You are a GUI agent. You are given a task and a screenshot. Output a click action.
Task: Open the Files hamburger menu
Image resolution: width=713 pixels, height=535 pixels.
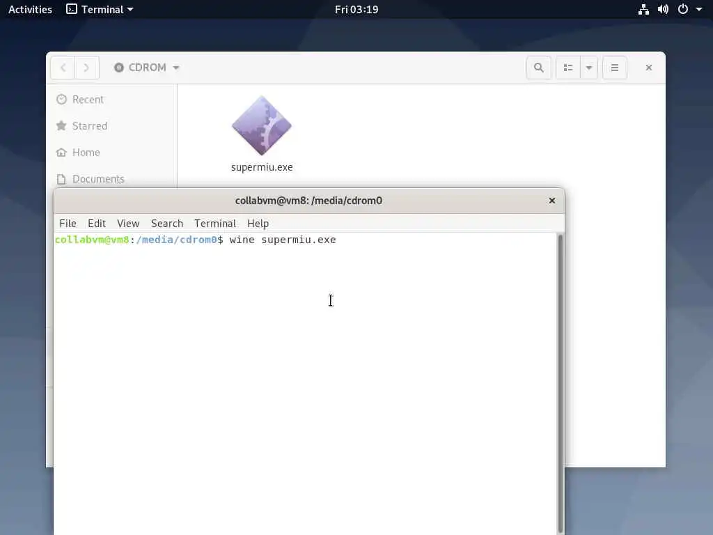click(615, 68)
